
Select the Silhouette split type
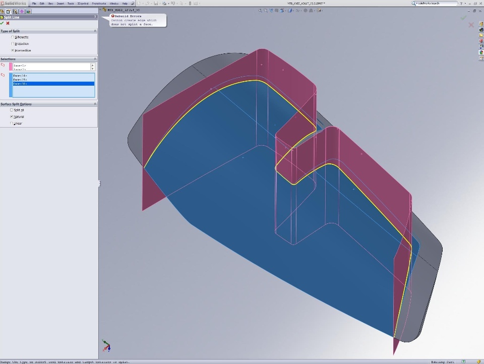(x=13, y=37)
